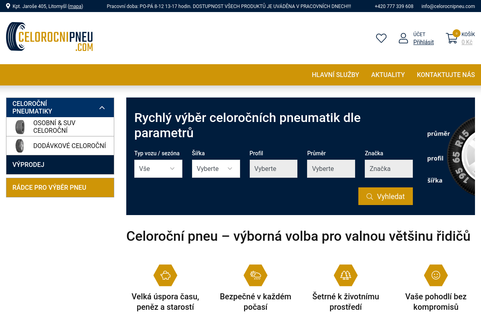Click the CelorocniPneu.com logo
481x321 pixels.
[x=49, y=37]
